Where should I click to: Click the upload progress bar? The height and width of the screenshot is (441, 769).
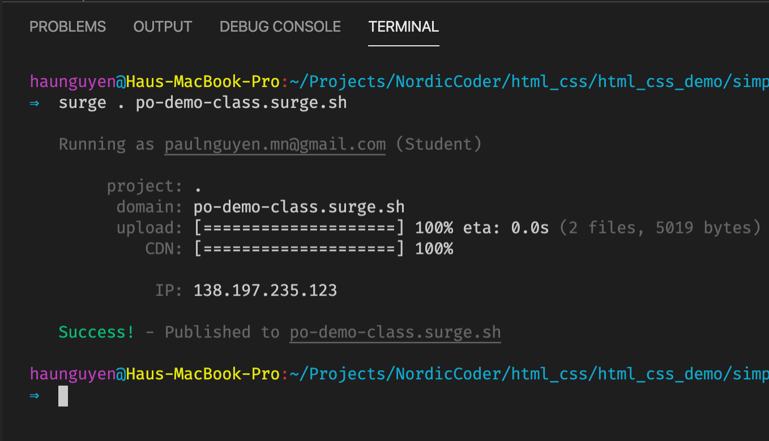pyautogui.click(x=299, y=228)
